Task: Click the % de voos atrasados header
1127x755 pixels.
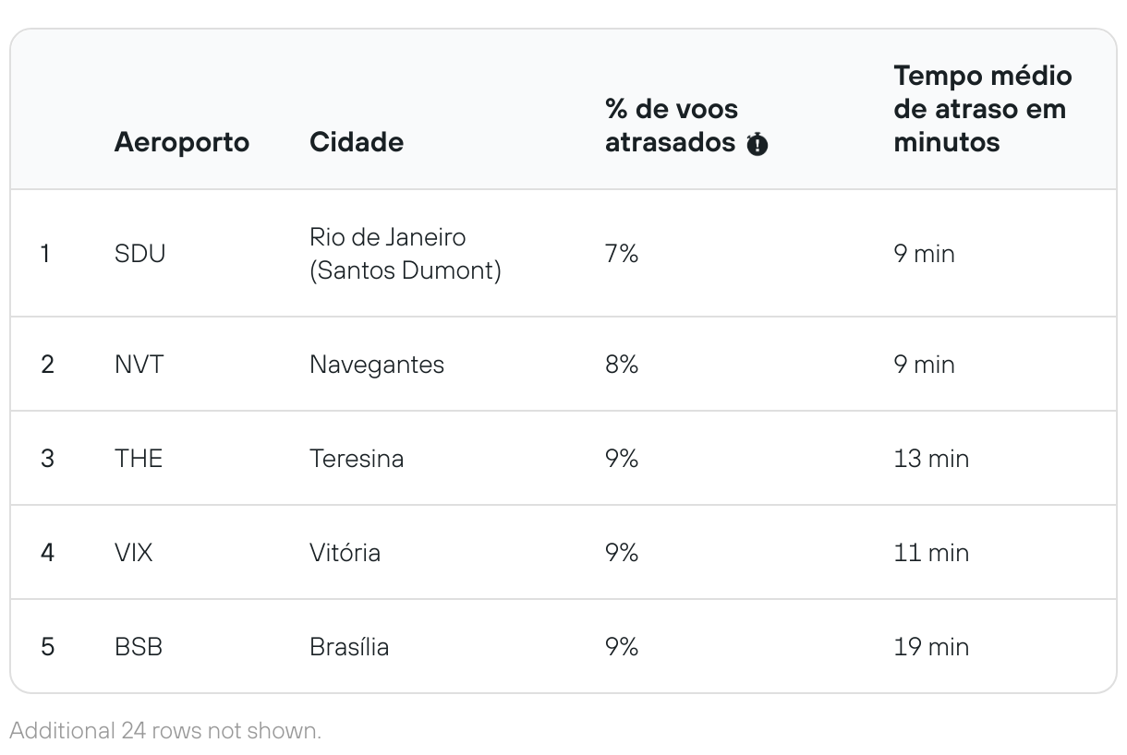Action: pos(673,126)
